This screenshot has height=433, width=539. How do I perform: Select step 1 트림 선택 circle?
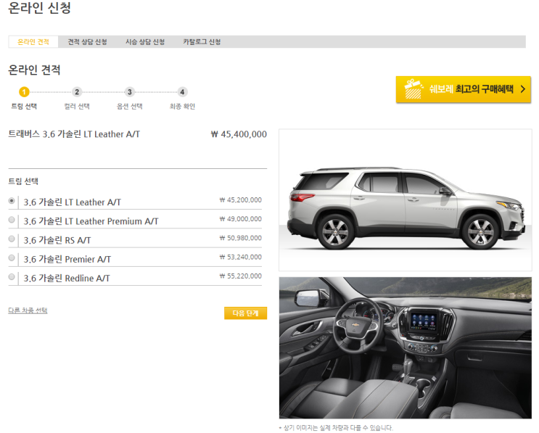tap(24, 92)
